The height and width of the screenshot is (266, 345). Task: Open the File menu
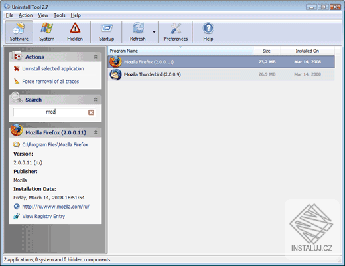[x=9, y=15]
